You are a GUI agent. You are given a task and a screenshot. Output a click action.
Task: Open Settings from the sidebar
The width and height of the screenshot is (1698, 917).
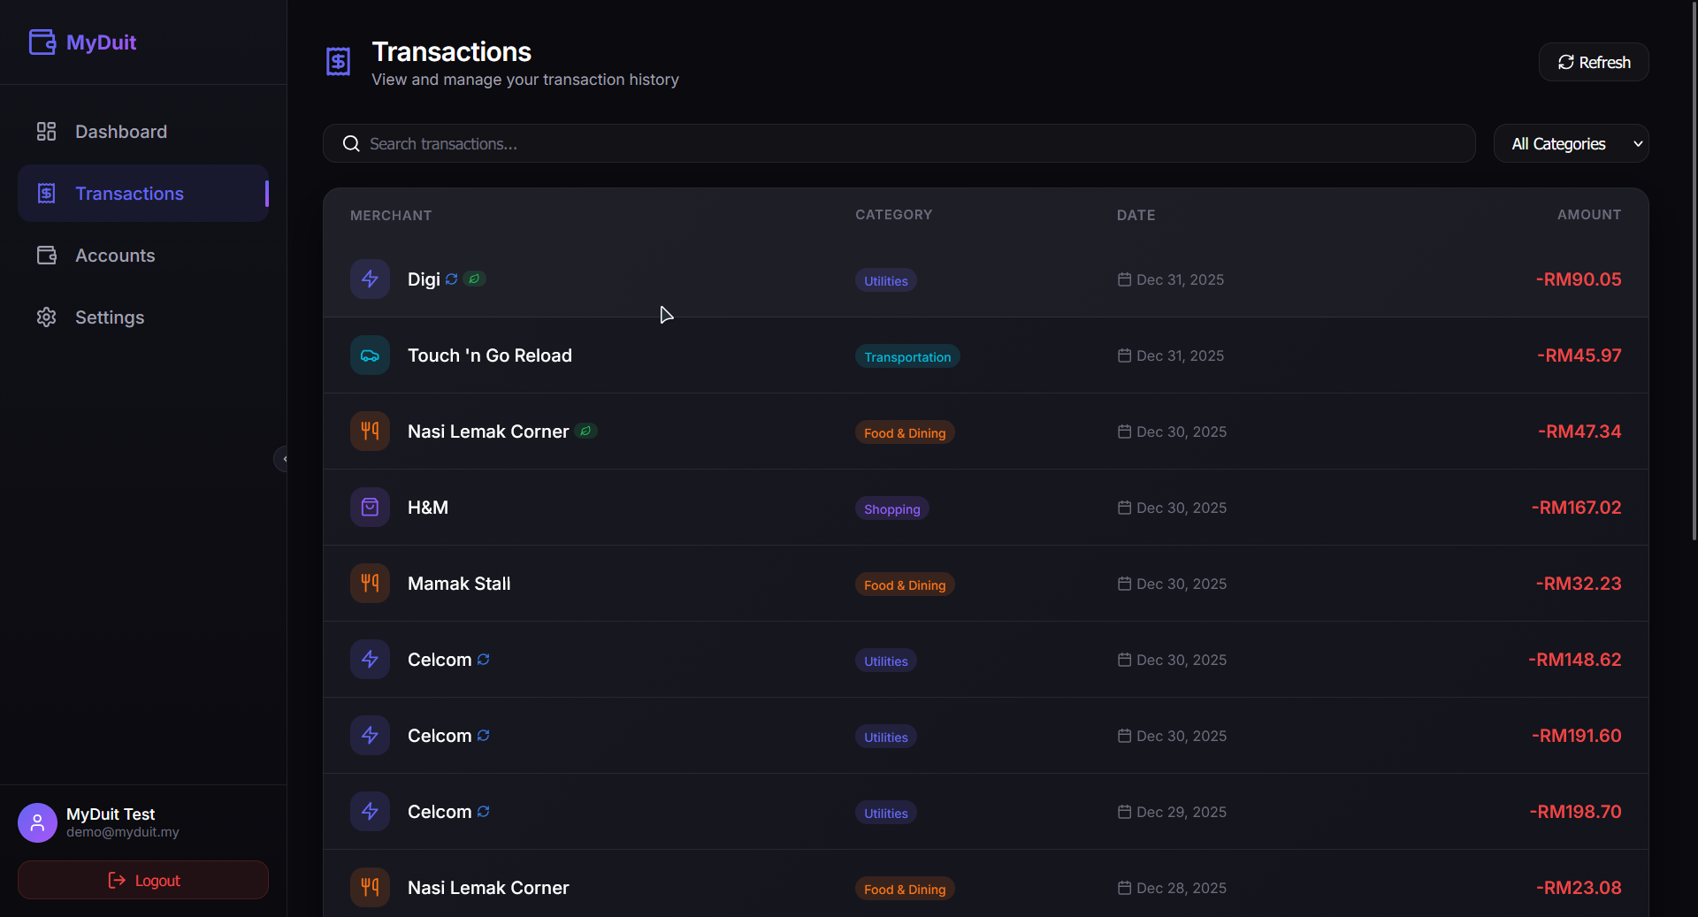click(110, 317)
